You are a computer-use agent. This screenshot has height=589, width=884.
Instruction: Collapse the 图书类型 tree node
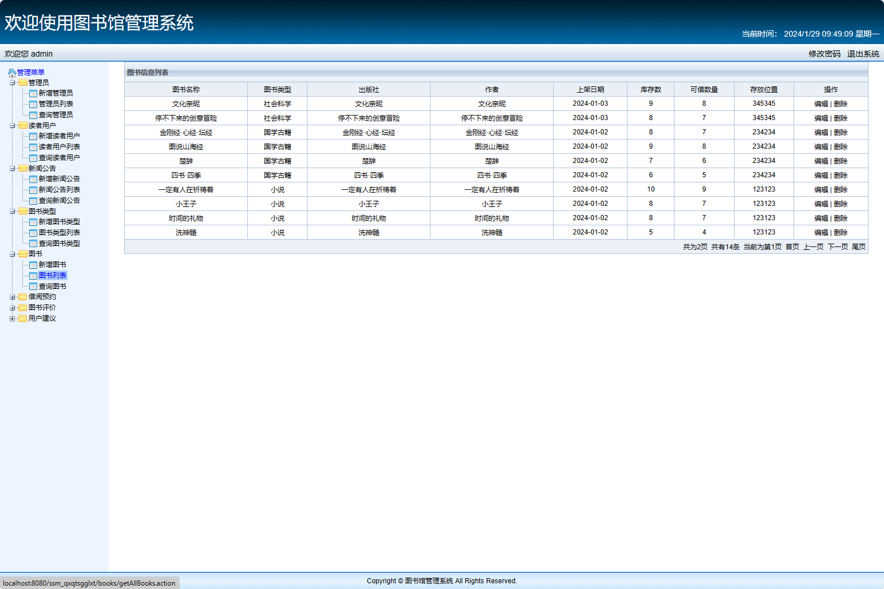pyautogui.click(x=12, y=212)
